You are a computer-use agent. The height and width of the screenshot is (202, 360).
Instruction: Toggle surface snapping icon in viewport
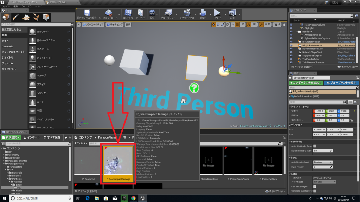pos(233,25)
